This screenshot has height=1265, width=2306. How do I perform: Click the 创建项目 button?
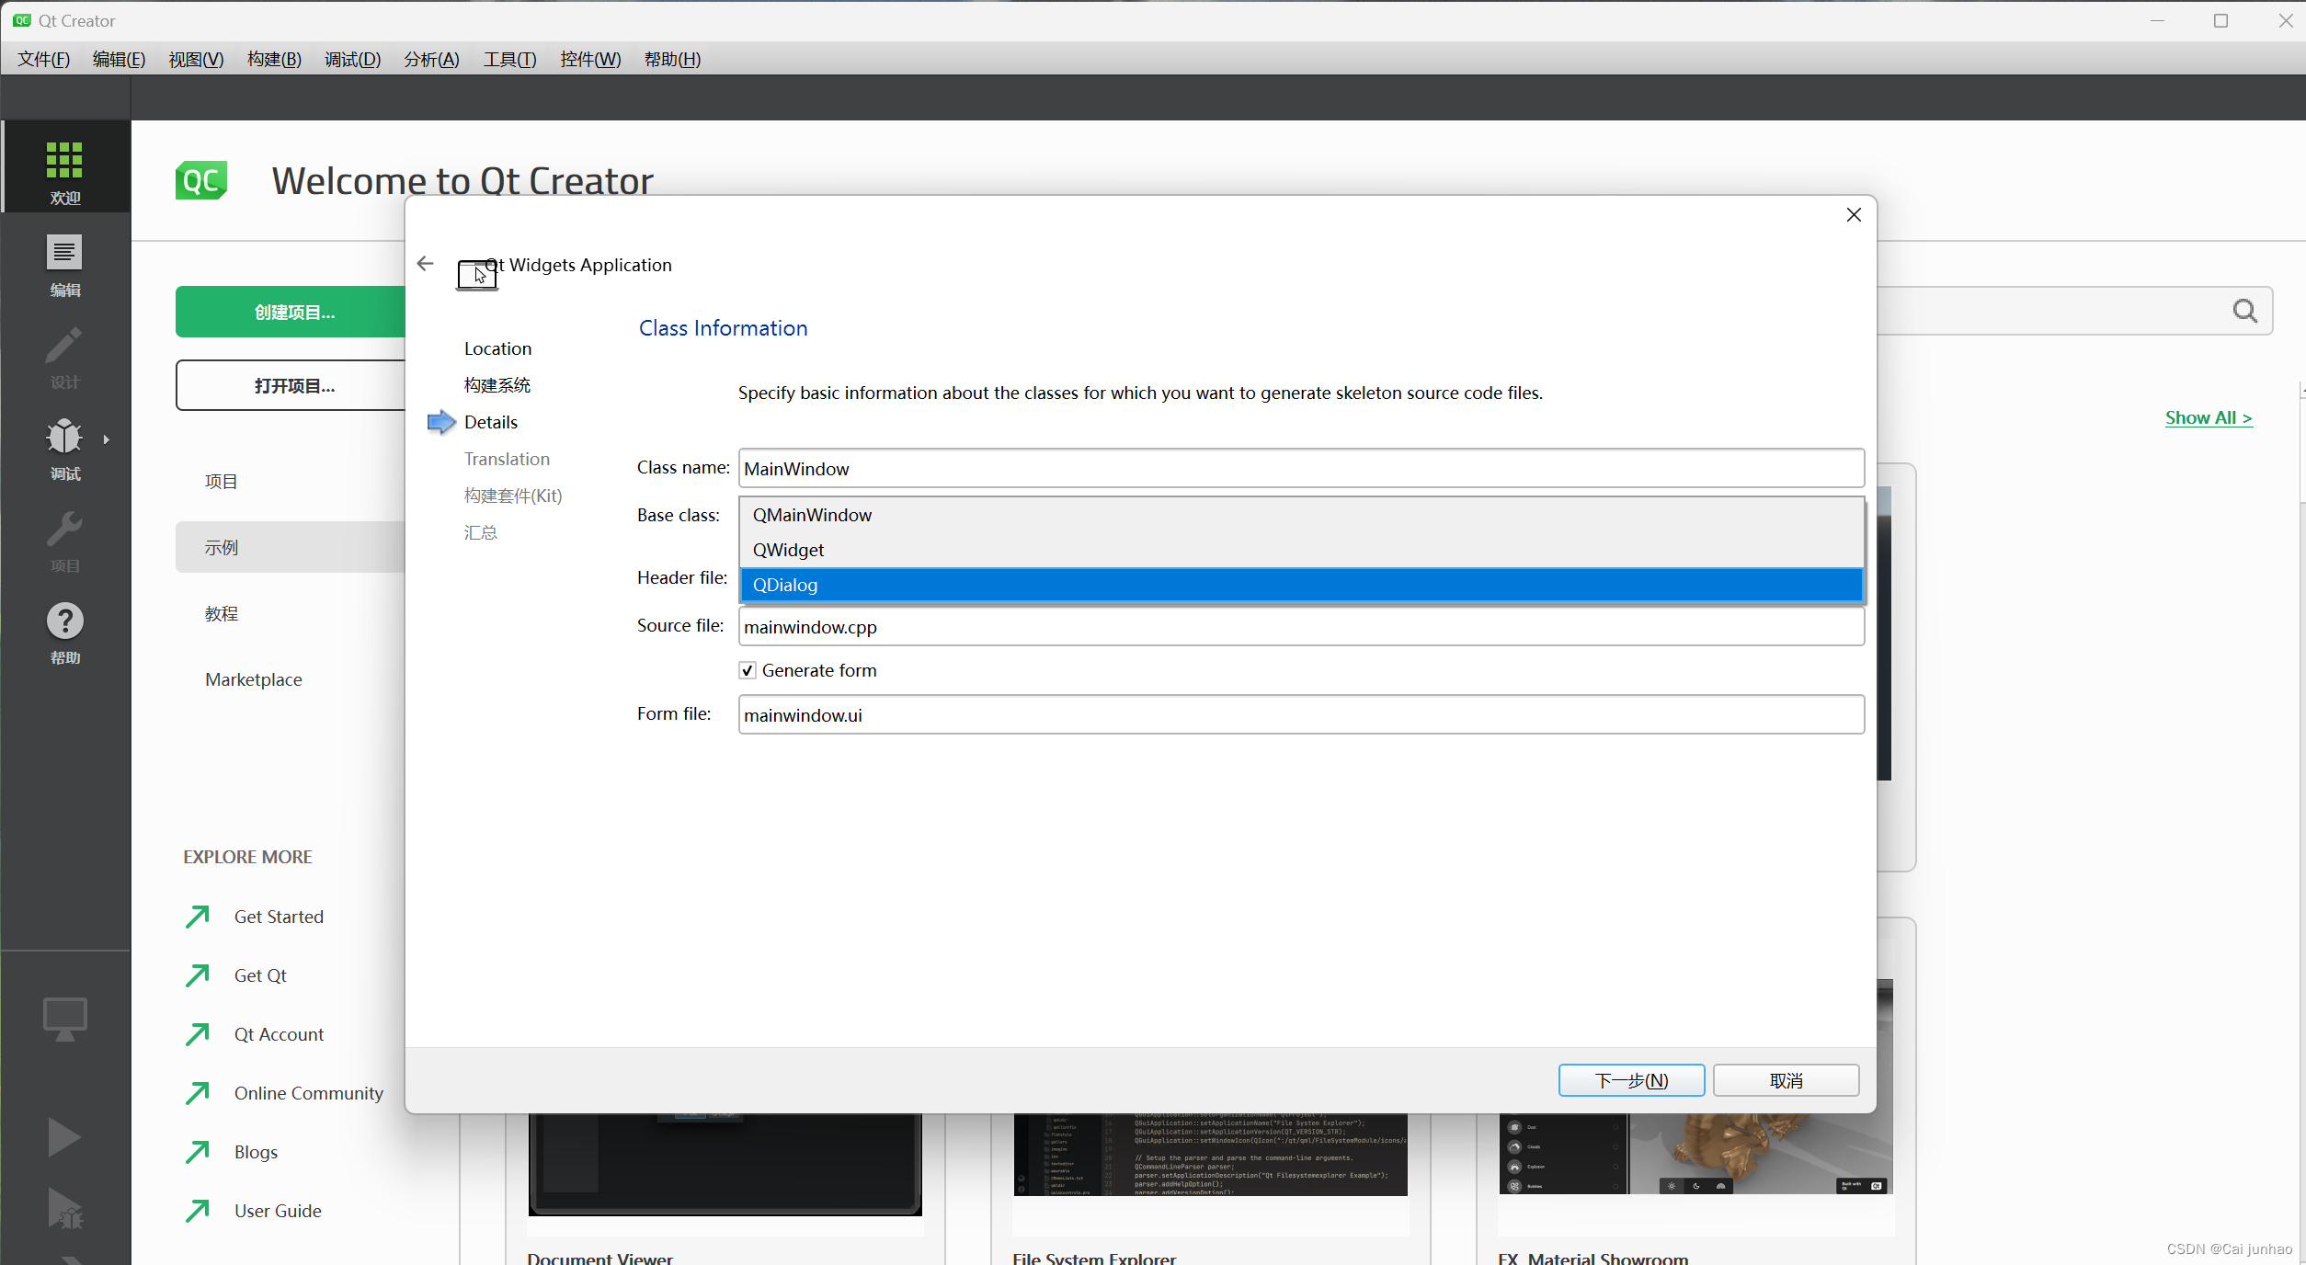click(291, 312)
